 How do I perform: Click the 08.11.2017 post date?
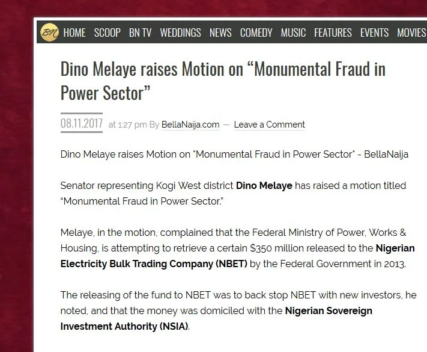(82, 123)
